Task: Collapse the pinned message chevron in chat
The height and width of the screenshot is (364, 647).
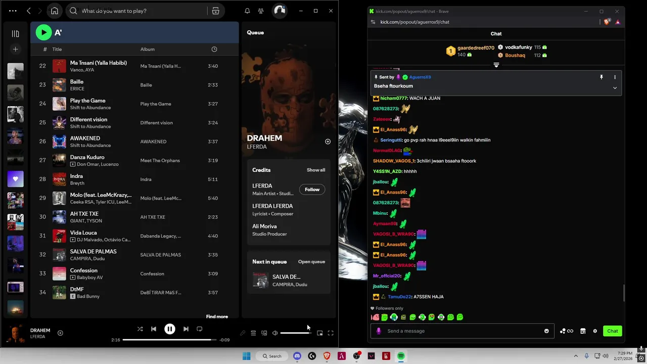Action: [x=615, y=88]
